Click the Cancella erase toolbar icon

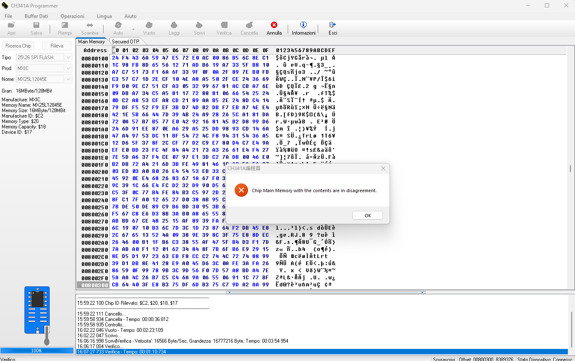(249, 28)
